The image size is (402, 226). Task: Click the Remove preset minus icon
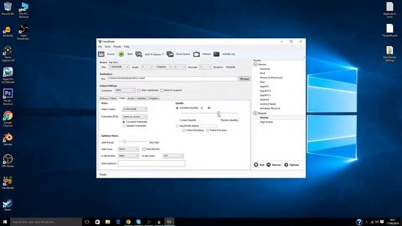pos(269,164)
